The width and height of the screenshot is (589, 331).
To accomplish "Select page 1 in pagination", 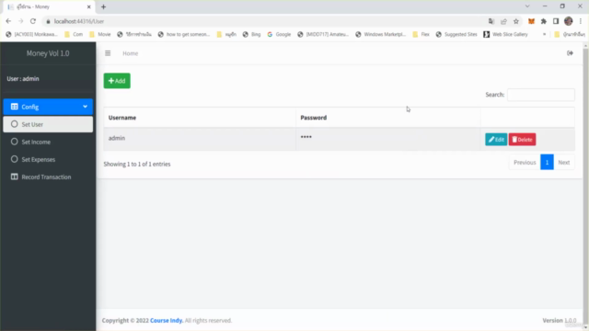I will 547,163.
